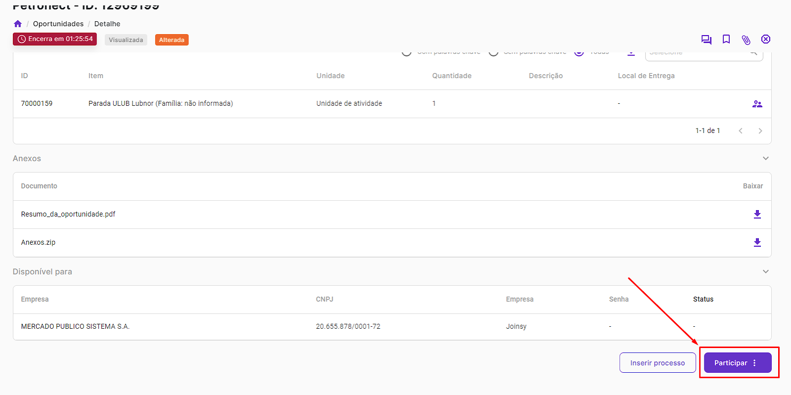Viewport: 791px width, 395px height.
Task: Open the Participar three-dot options menu
Action: click(x=754, y=363)
